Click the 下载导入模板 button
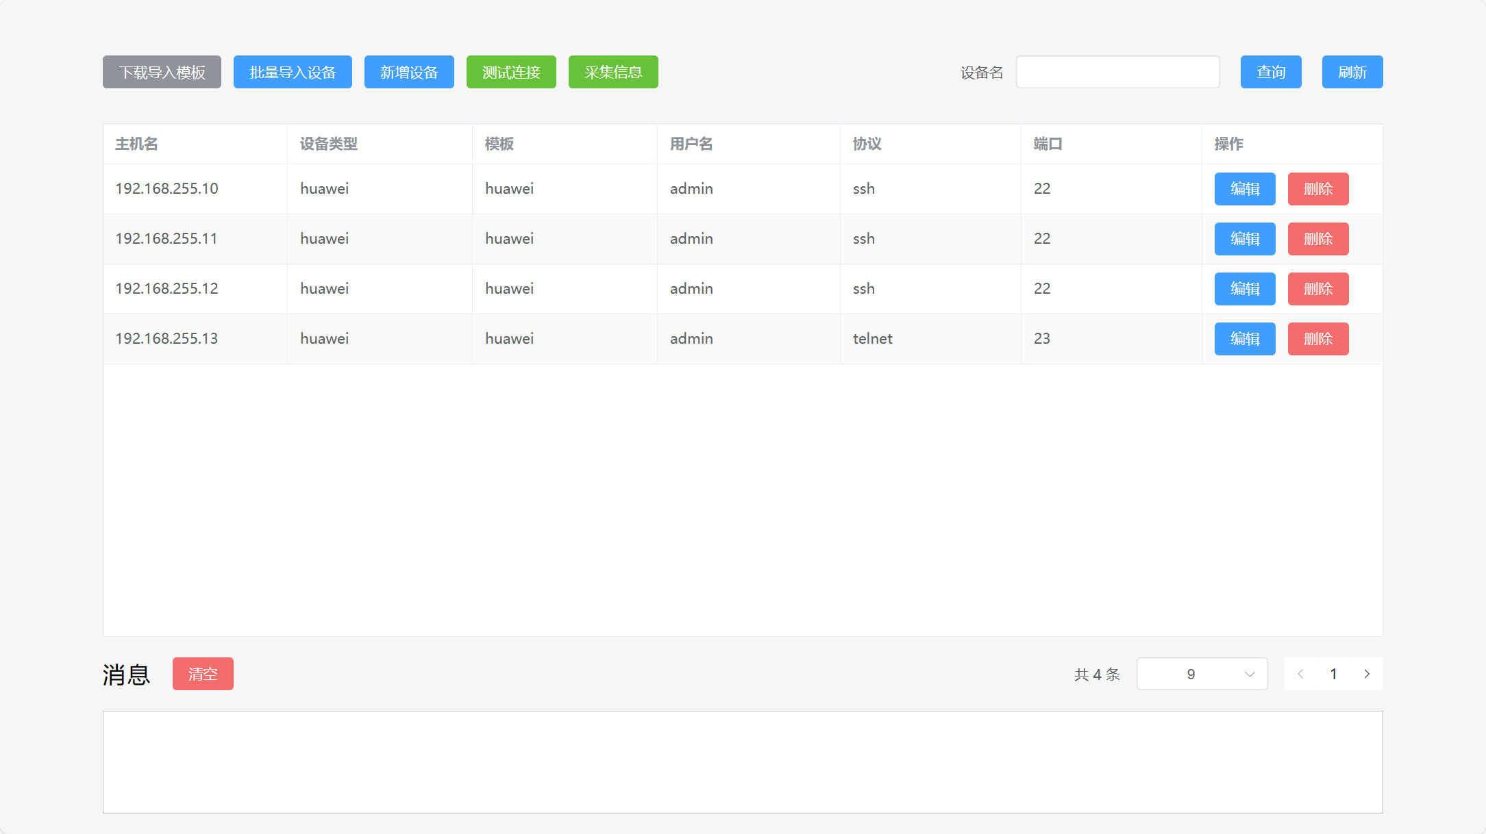 coord(162,72)
